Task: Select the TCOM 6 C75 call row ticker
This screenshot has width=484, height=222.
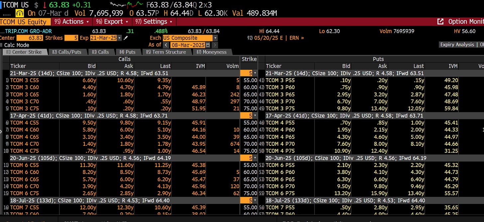Action: click(25, 194)
